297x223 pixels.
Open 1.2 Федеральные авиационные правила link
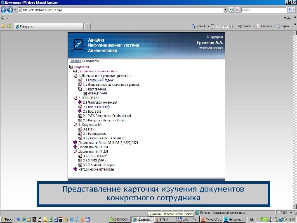tap(111, 85)
